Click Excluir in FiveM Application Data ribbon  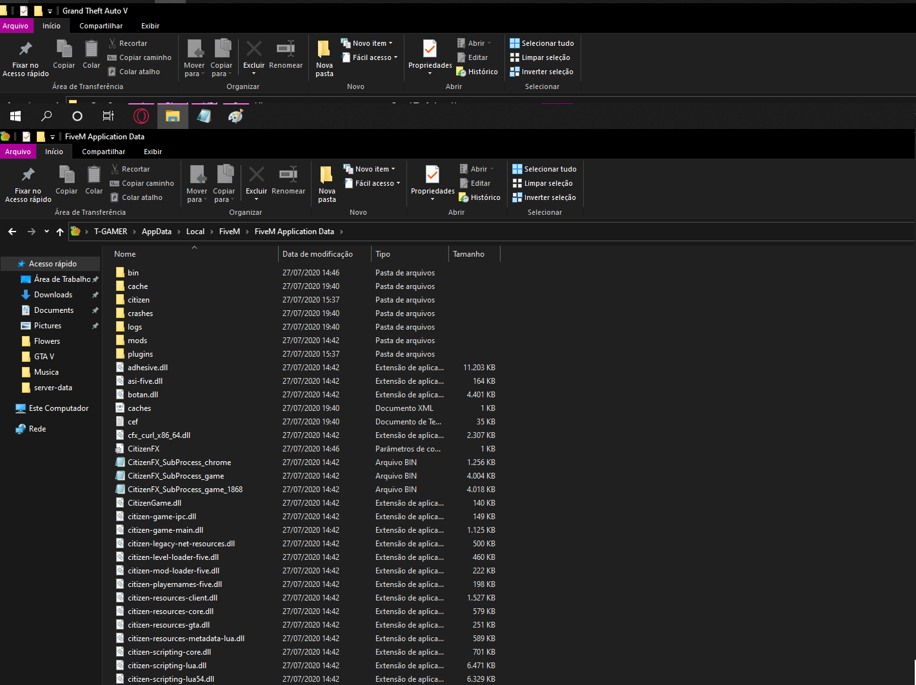point(256,183)
